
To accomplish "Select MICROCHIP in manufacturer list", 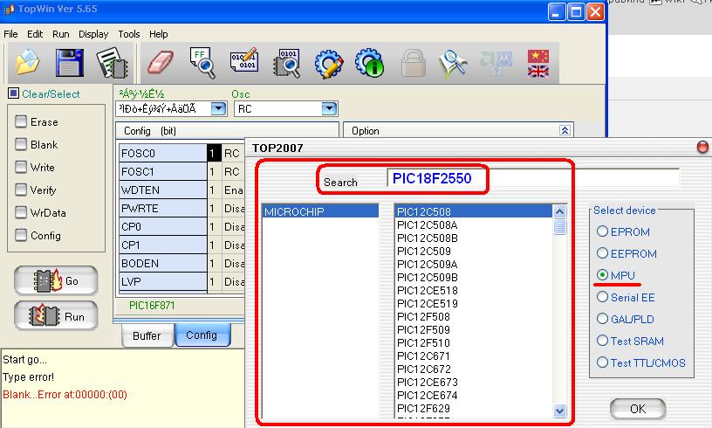I will [320, 211].
